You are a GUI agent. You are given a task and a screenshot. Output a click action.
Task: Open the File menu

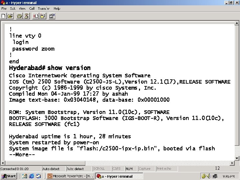coord(4,8)
